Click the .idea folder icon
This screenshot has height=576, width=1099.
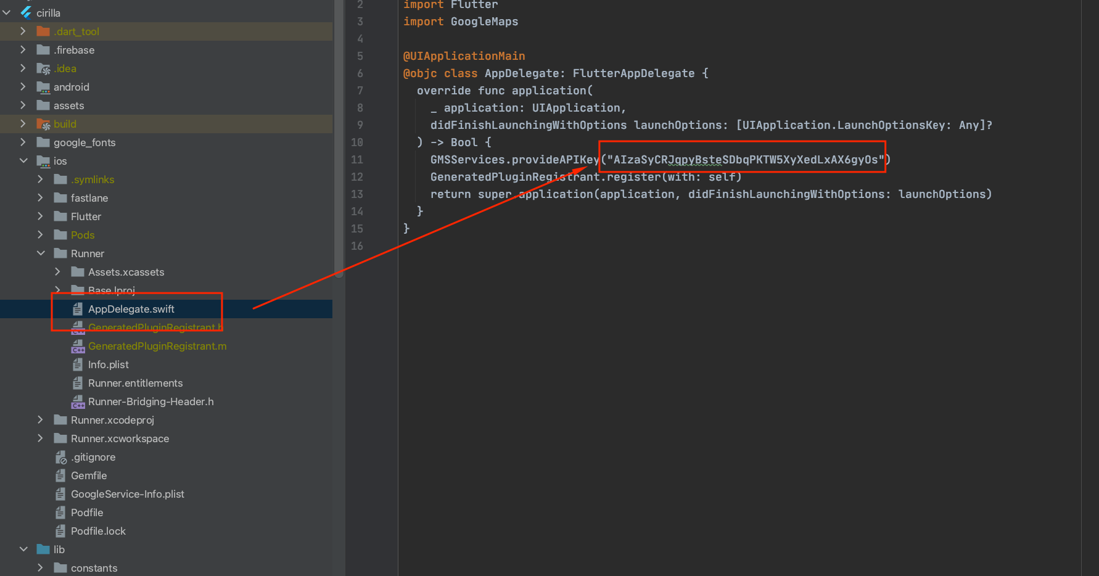[43, 68]
